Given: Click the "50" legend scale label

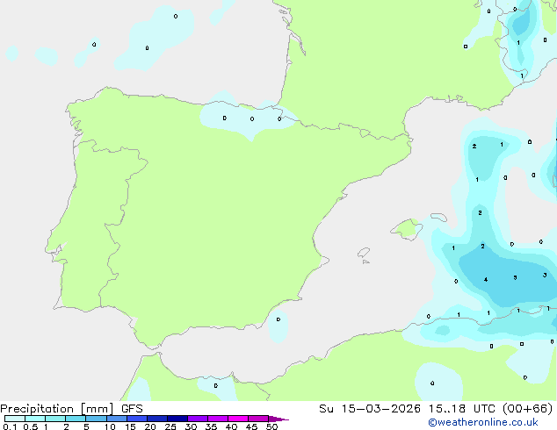Looking at the screenshot, I should pyautogui.click(x=271, y=426).
